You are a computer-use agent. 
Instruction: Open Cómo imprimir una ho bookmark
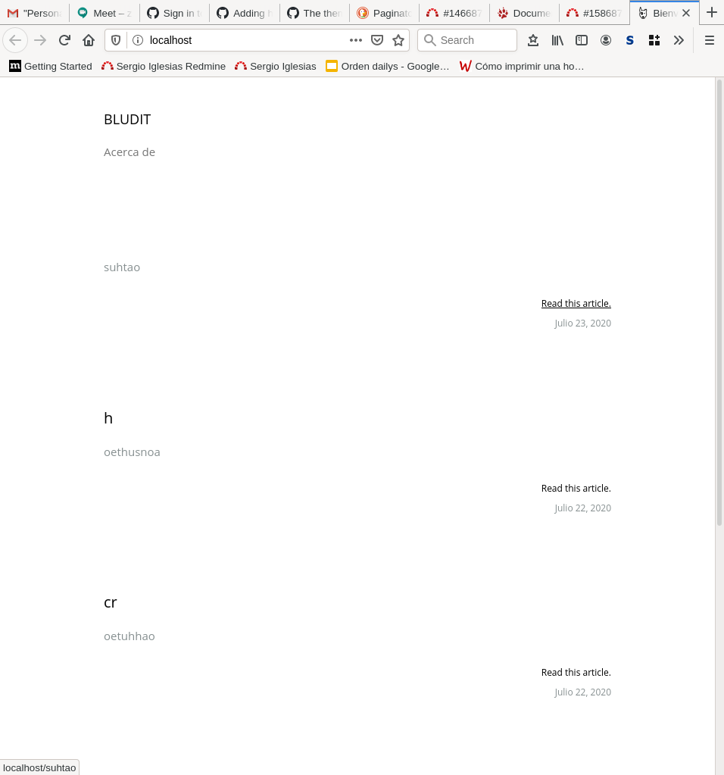(x=522, y=66)
